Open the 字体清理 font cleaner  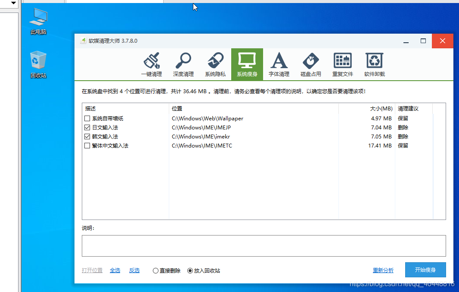[279, 65]
